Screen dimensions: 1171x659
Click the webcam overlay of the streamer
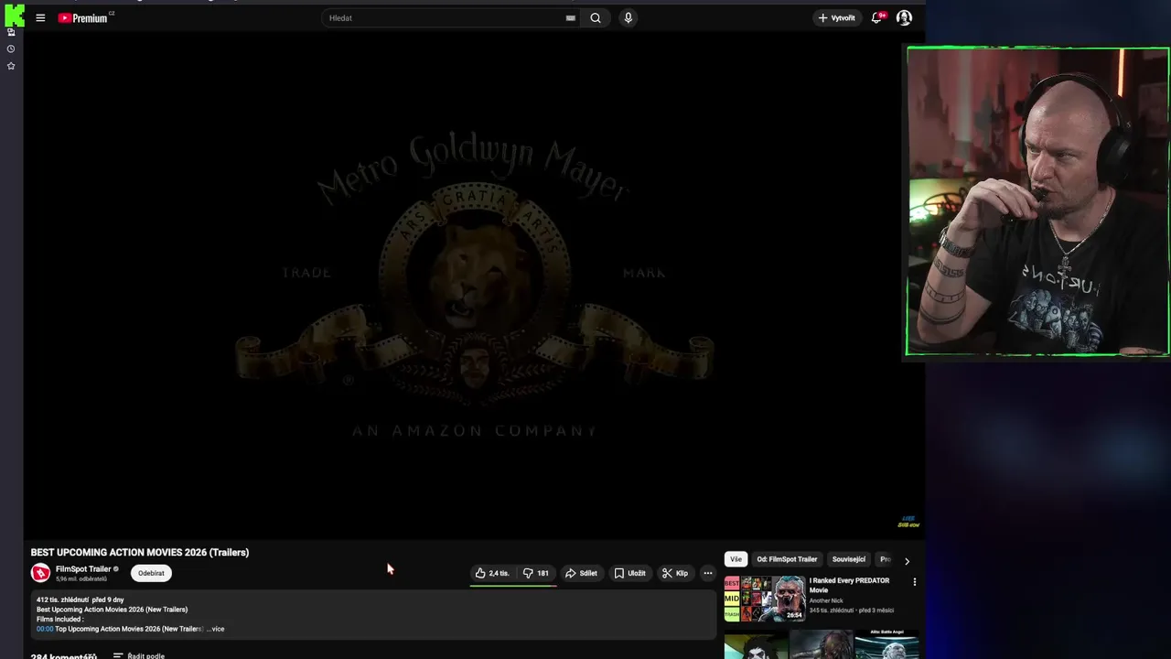(1037, 201)
